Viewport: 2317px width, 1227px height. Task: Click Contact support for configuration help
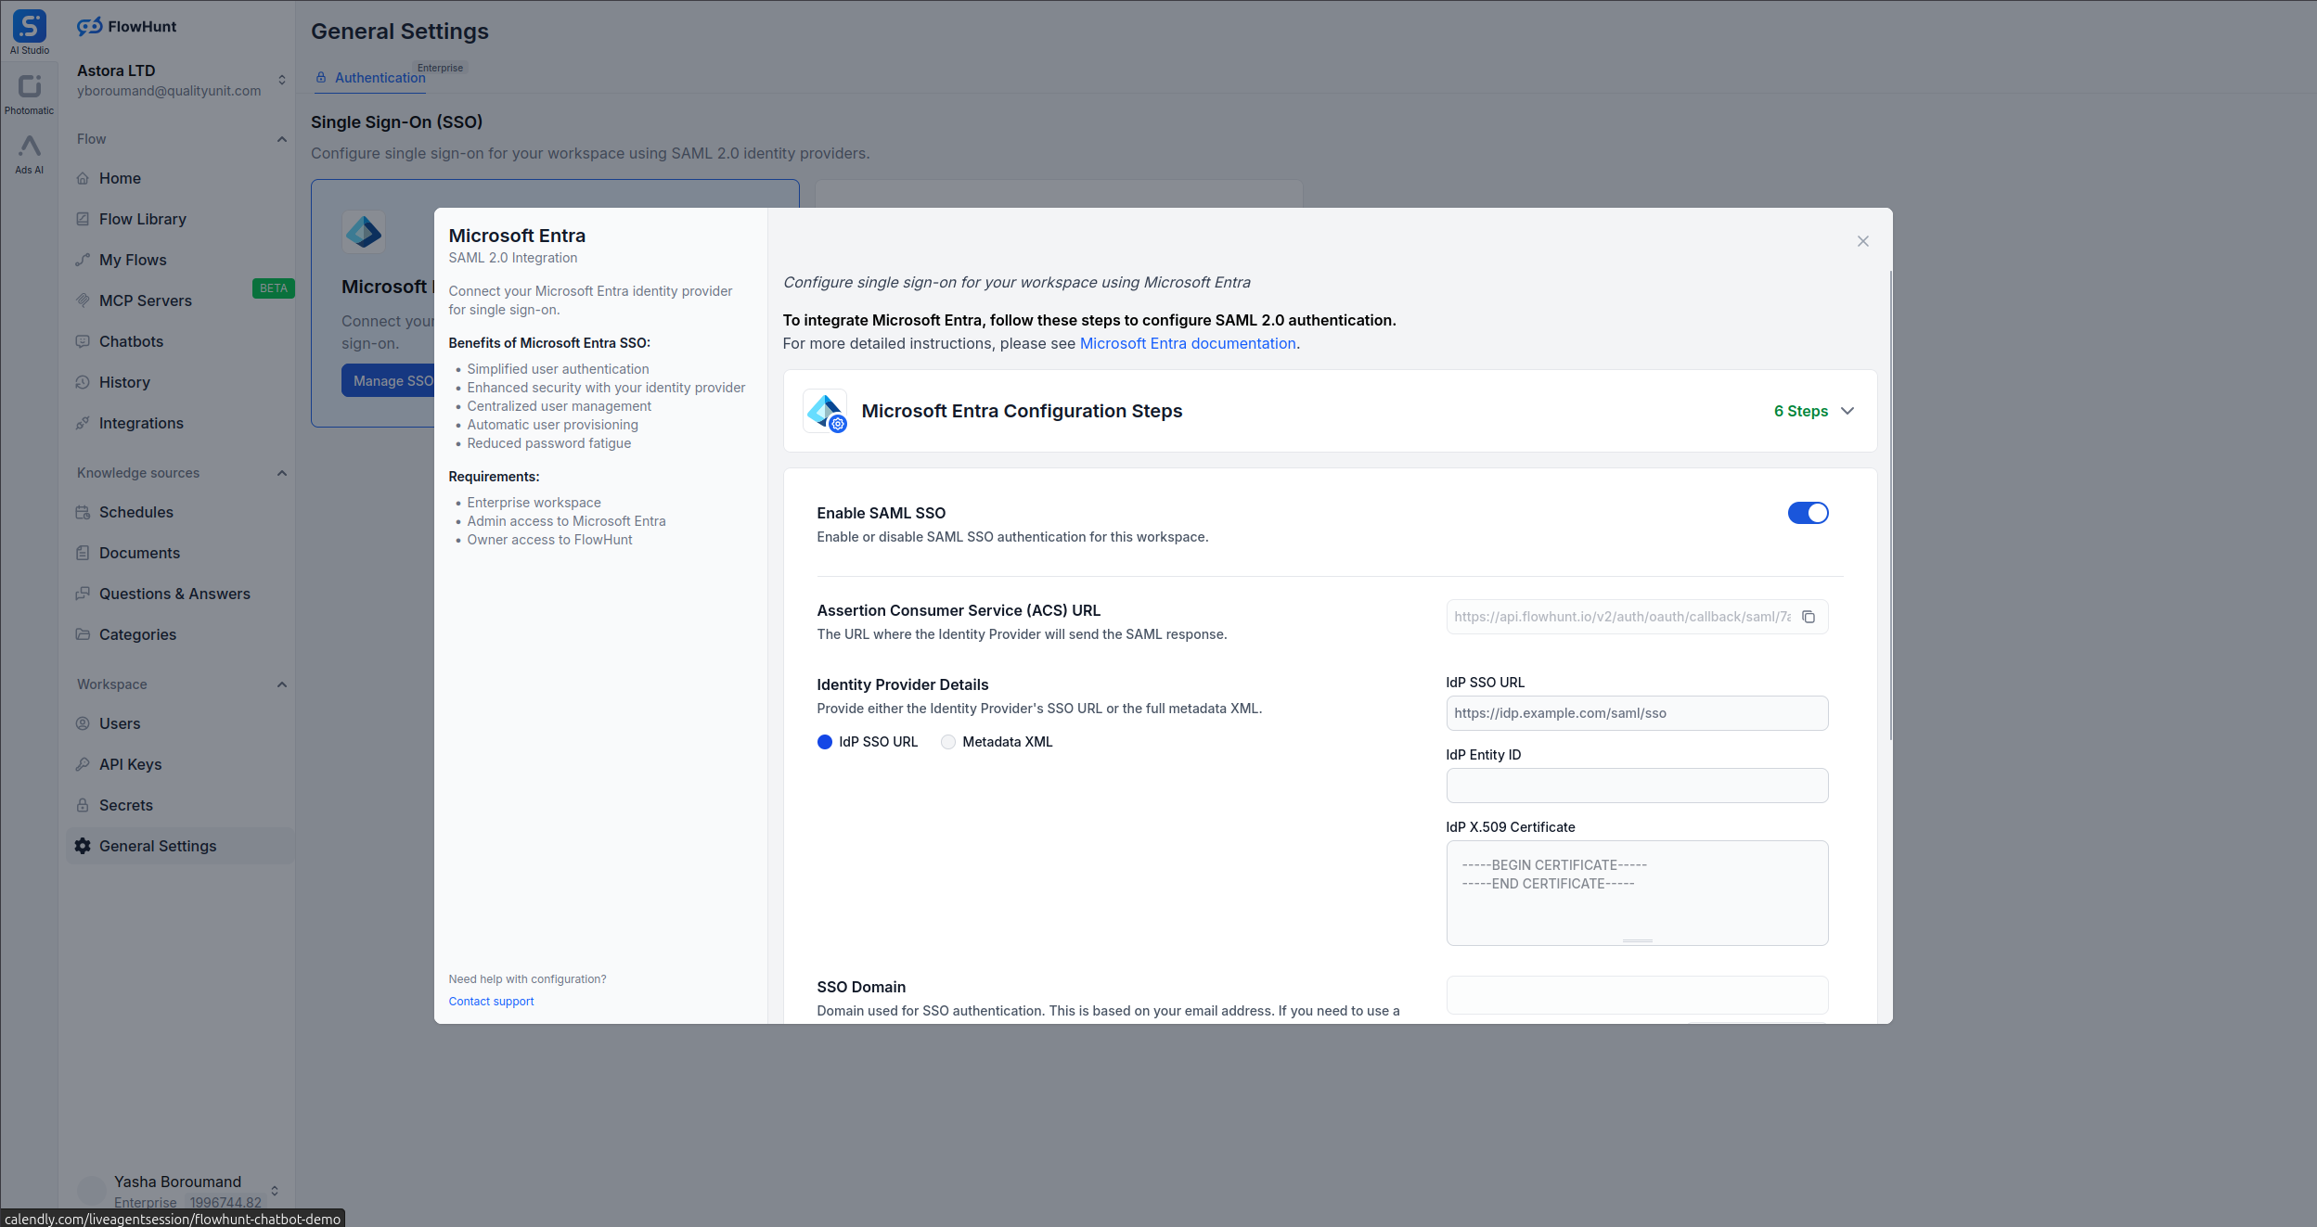click(491, 1001)
